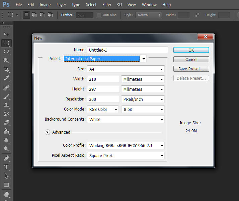
Task: Select the Path Selection tool
Action: [6, 176]
